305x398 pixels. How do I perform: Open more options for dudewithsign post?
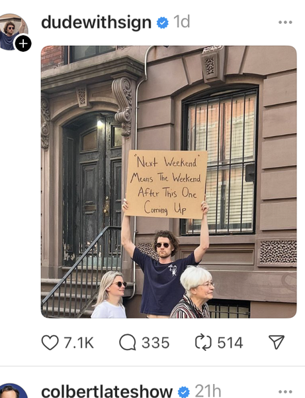[285, 23]
